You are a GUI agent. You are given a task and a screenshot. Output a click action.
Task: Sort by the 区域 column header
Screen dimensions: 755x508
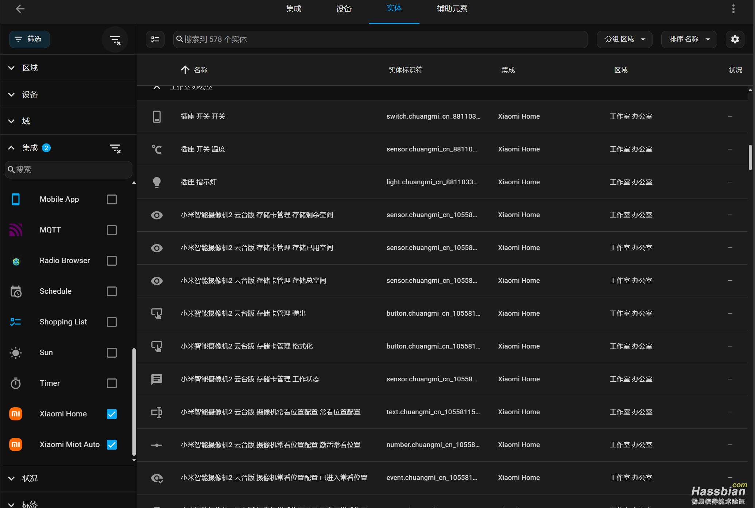(x=621, y=70)
